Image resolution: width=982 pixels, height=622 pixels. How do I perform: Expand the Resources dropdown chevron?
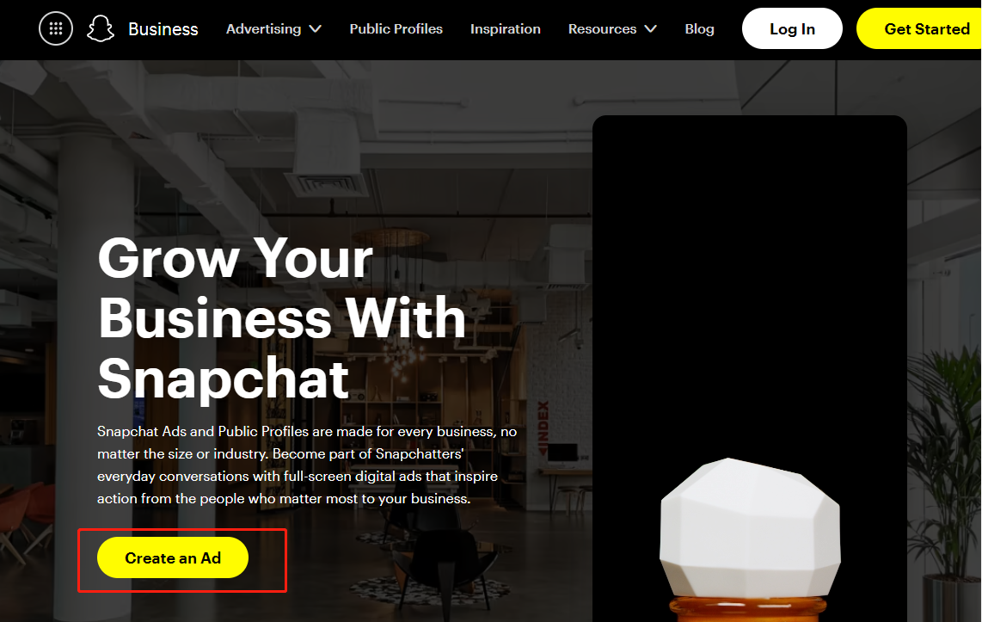point(651,28)
